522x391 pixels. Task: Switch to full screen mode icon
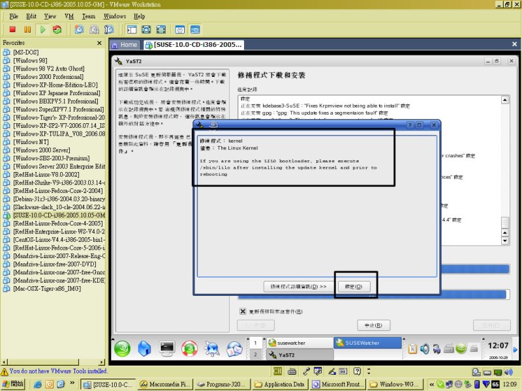click(x=146, y=29)
